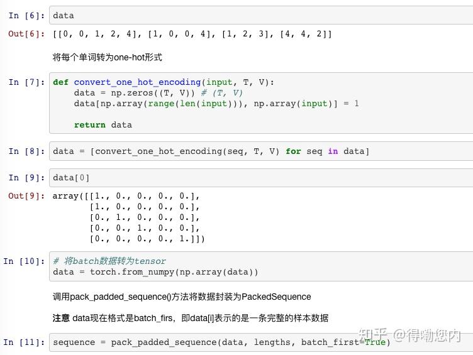Viewport: 473px width, 355px height.
Task: Focus the torch.from_numpy code cell
Action: coord(252,267)
